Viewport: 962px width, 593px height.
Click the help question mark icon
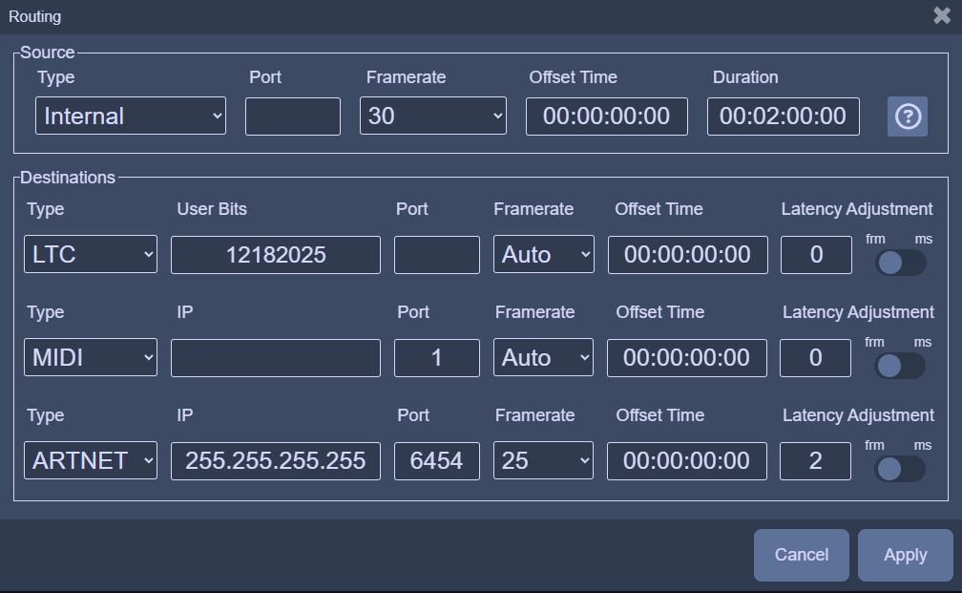pyautogui.click(x=907, y=116)
